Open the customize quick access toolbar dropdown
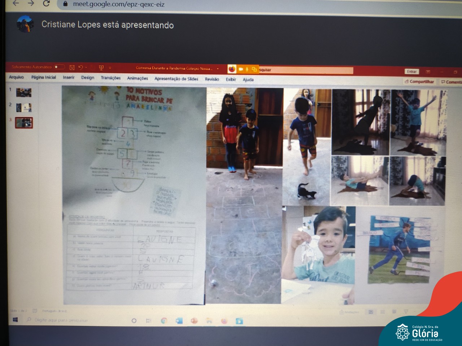The image size is (462, 346). tap(110, 68)
